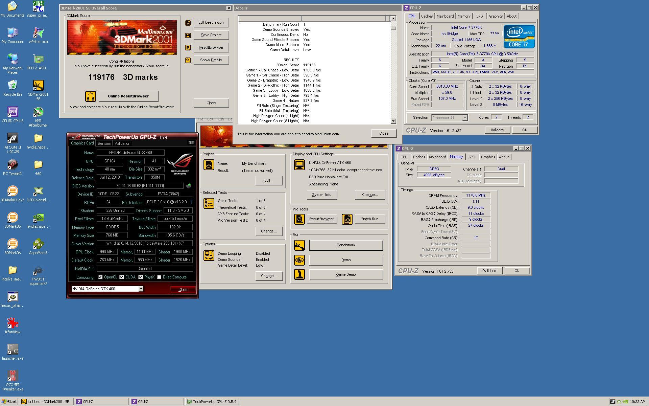Switch to the Mainboard tab in top CPU-Z window
Image resolution: width=649 pixels, height=406 pixels.
click(x=445, y=16)
